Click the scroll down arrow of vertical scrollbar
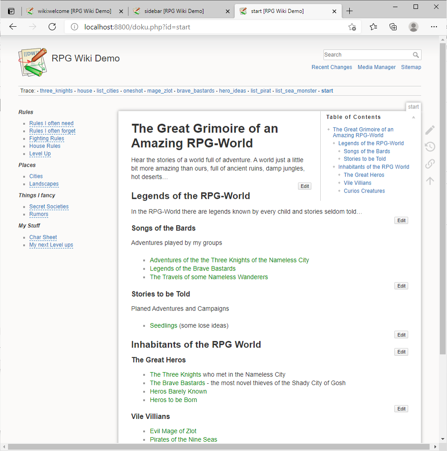 coord(443,439)
